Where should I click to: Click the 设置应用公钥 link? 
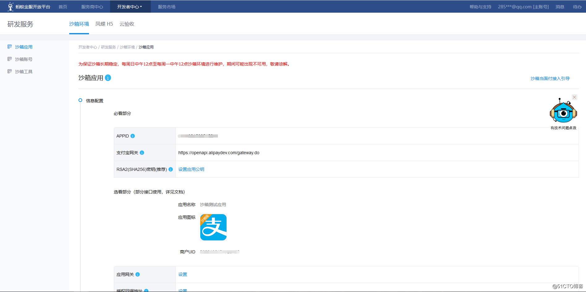pos(191,169)
